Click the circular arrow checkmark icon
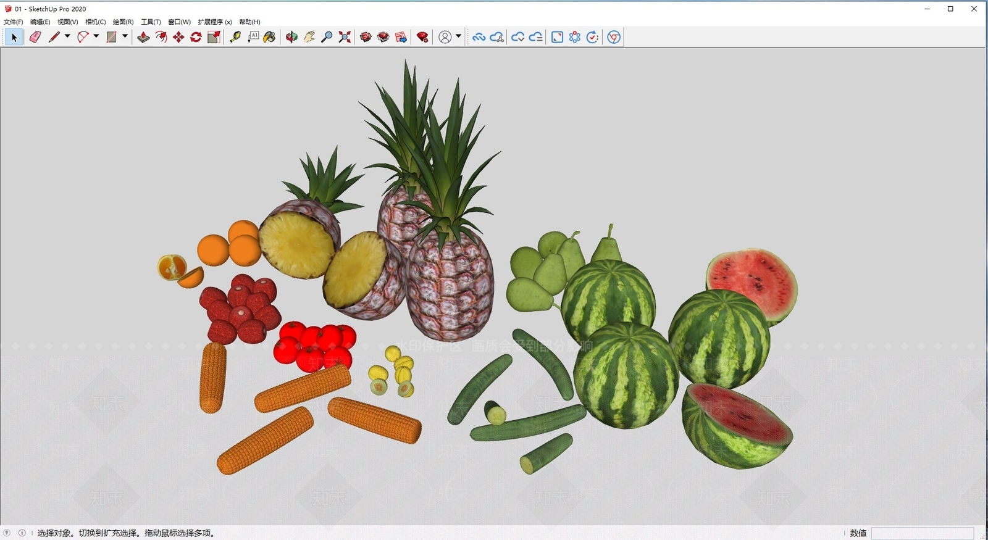This screenshot has width=988, height=540. 592,37
